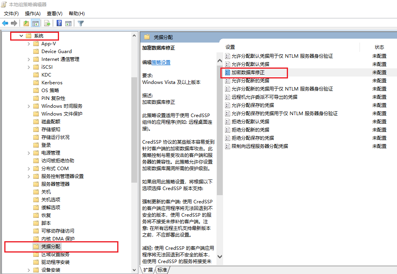Click the Back arrow toolbar icon
The image size is (397, 274).
(5, 23)
